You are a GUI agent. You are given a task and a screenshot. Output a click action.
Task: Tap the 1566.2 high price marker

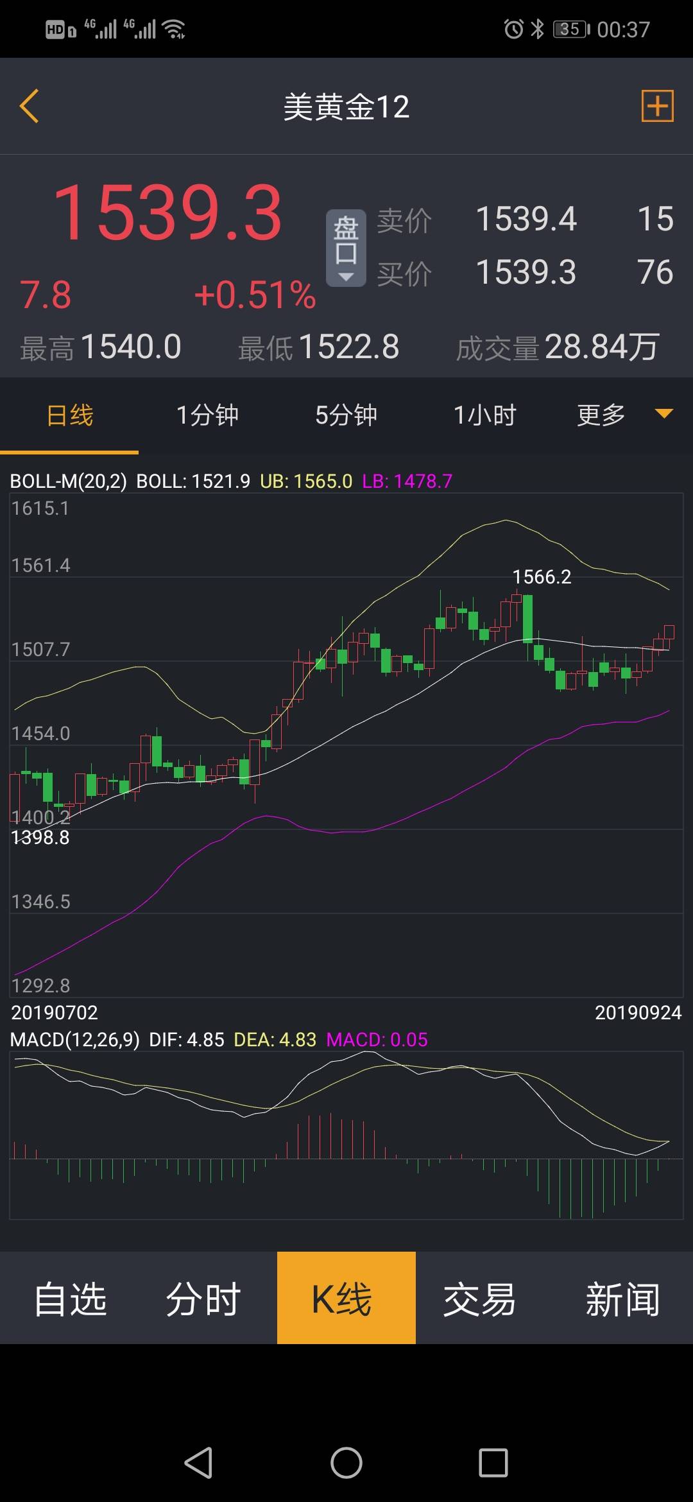pos(542,576)
